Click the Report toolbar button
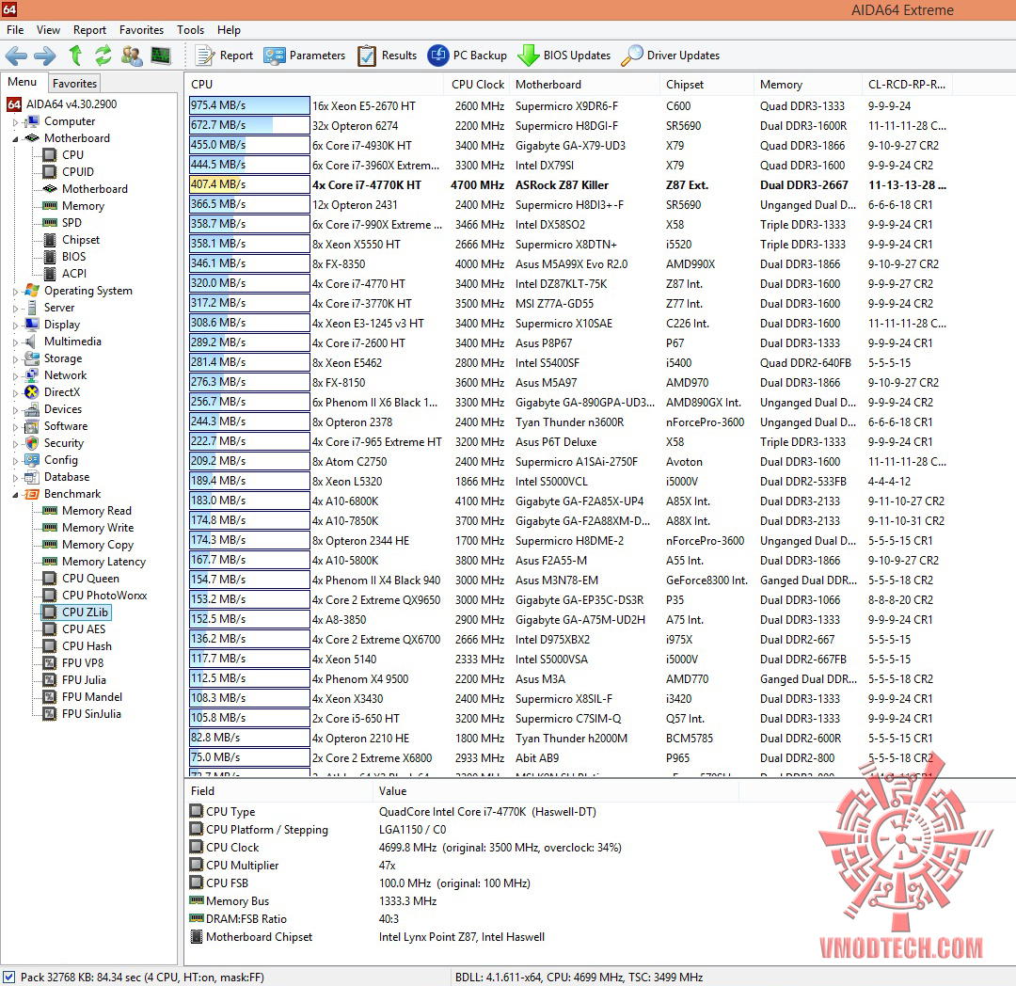The width and height of the screenshot is (1016, 986). 224,56
